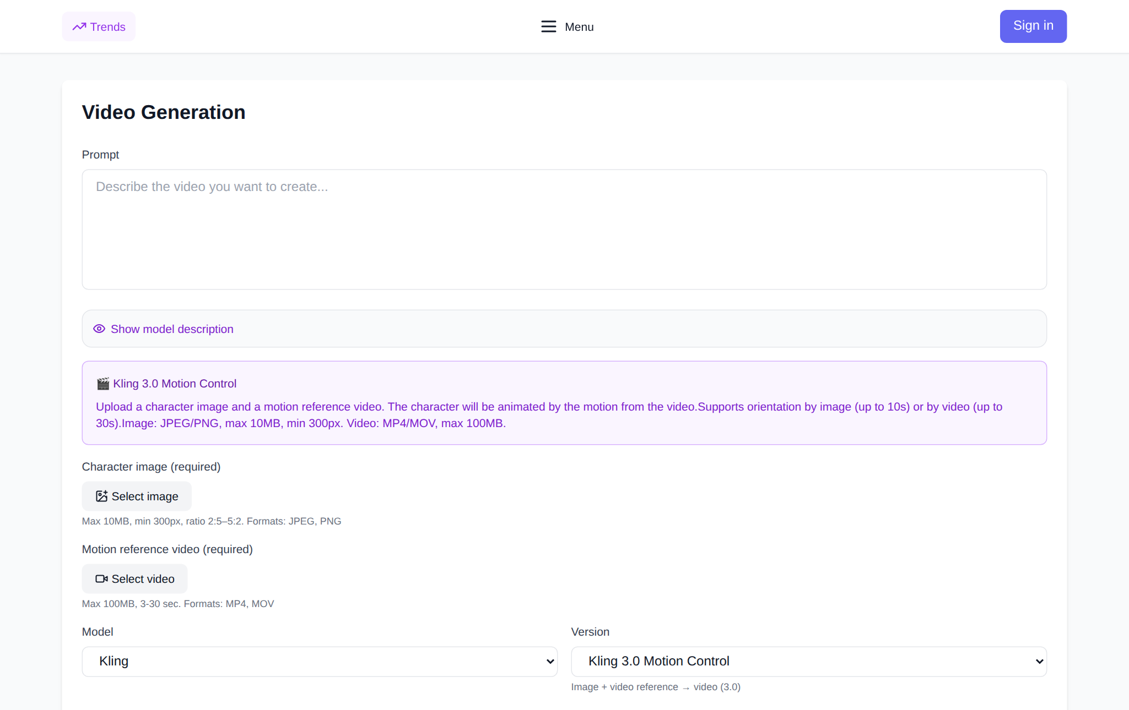Go to the Trends tab

99,26
